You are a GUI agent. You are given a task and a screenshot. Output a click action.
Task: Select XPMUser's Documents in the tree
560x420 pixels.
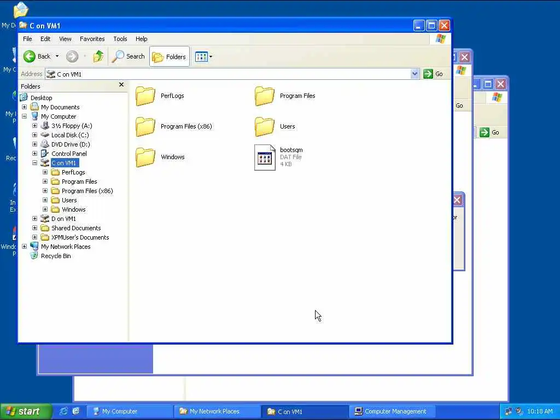pos(80,237)
